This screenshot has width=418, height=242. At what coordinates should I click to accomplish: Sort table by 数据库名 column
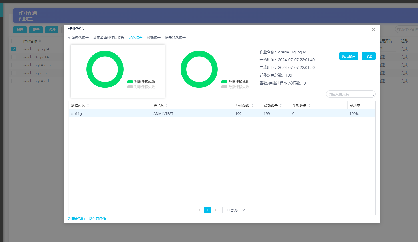(88, 106)
